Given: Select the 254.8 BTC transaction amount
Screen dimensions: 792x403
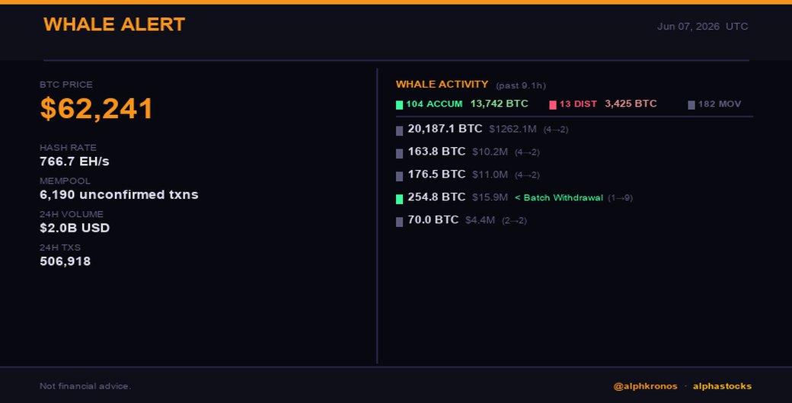Looking at the screenshot, I should (436, 197).
